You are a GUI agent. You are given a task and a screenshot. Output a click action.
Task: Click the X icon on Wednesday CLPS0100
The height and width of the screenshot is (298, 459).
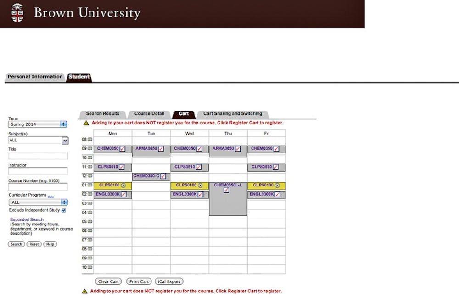200,186
